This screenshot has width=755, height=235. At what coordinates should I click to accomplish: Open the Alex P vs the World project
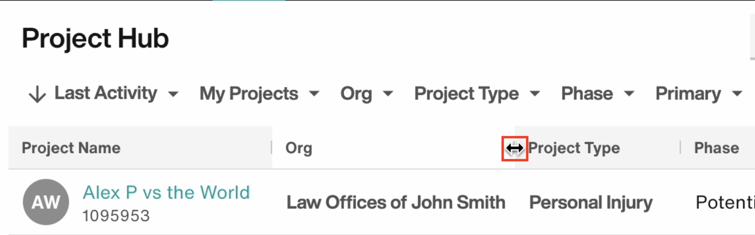166,192
